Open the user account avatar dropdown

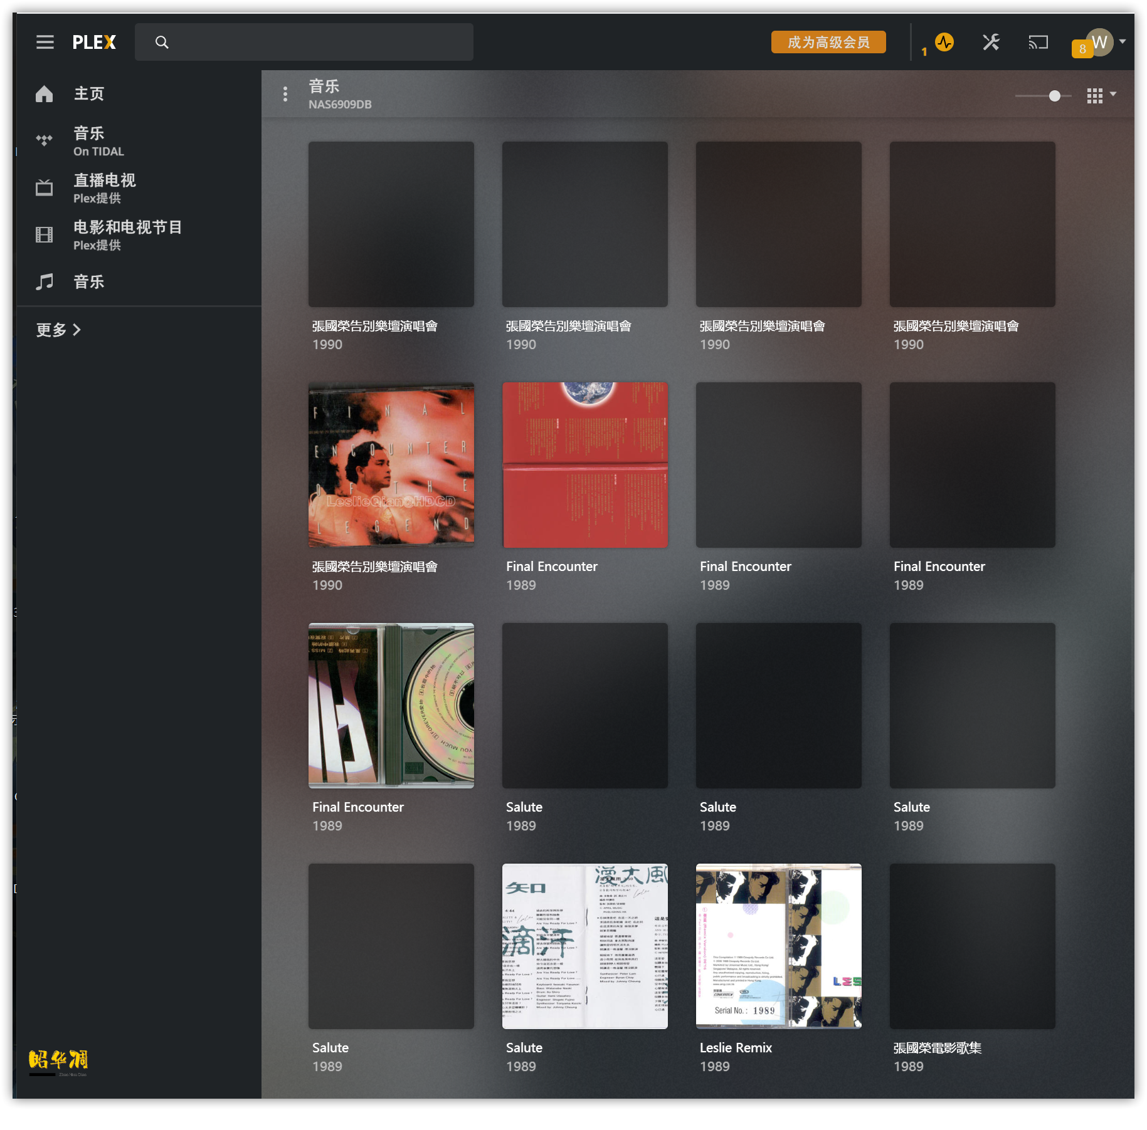(x=1102, y=42)
